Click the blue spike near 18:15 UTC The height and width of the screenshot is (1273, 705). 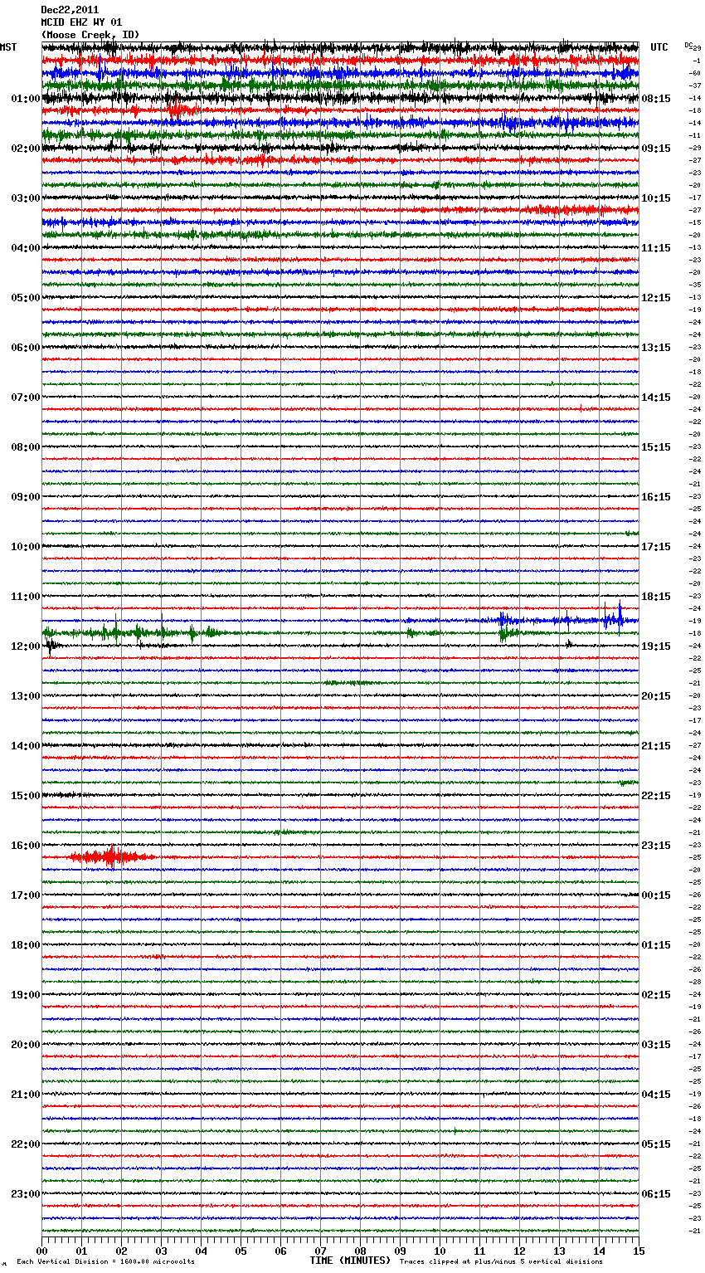point(620,618)
